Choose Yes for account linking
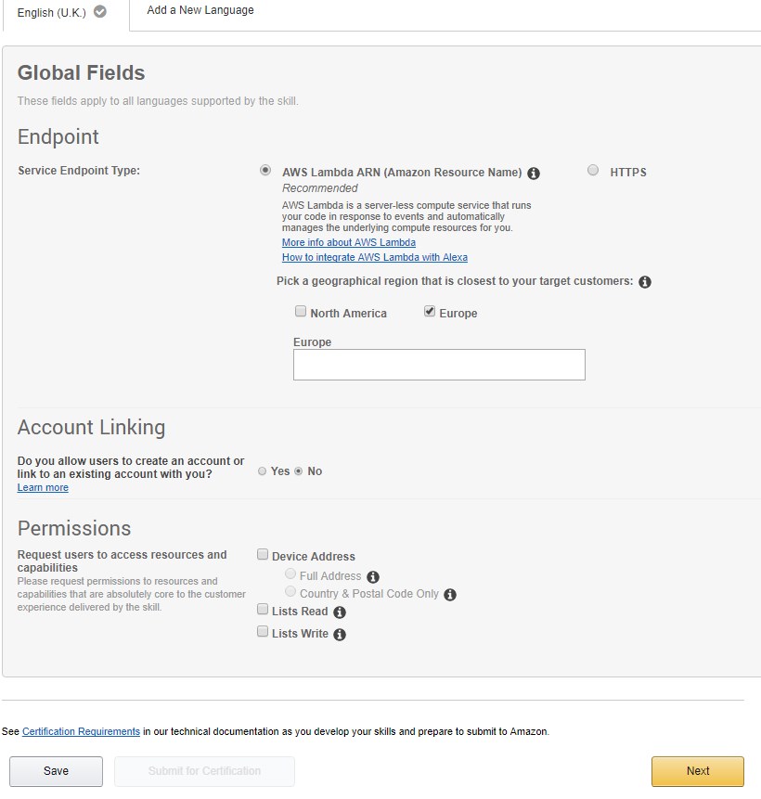761x799 pixels. click(262, 471)
